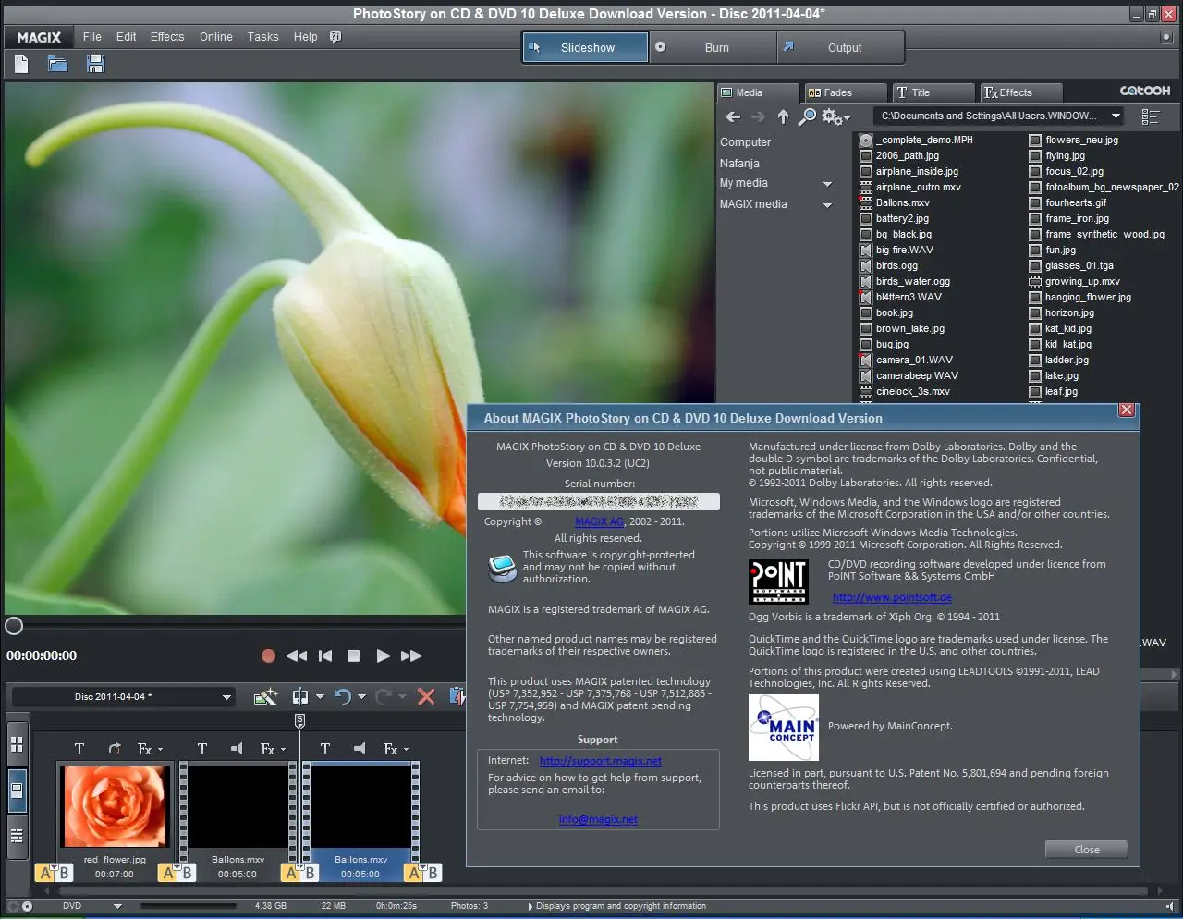Screen dimensions: 1183x919
Task: Click the Catooh logo
Action: 1145,91
